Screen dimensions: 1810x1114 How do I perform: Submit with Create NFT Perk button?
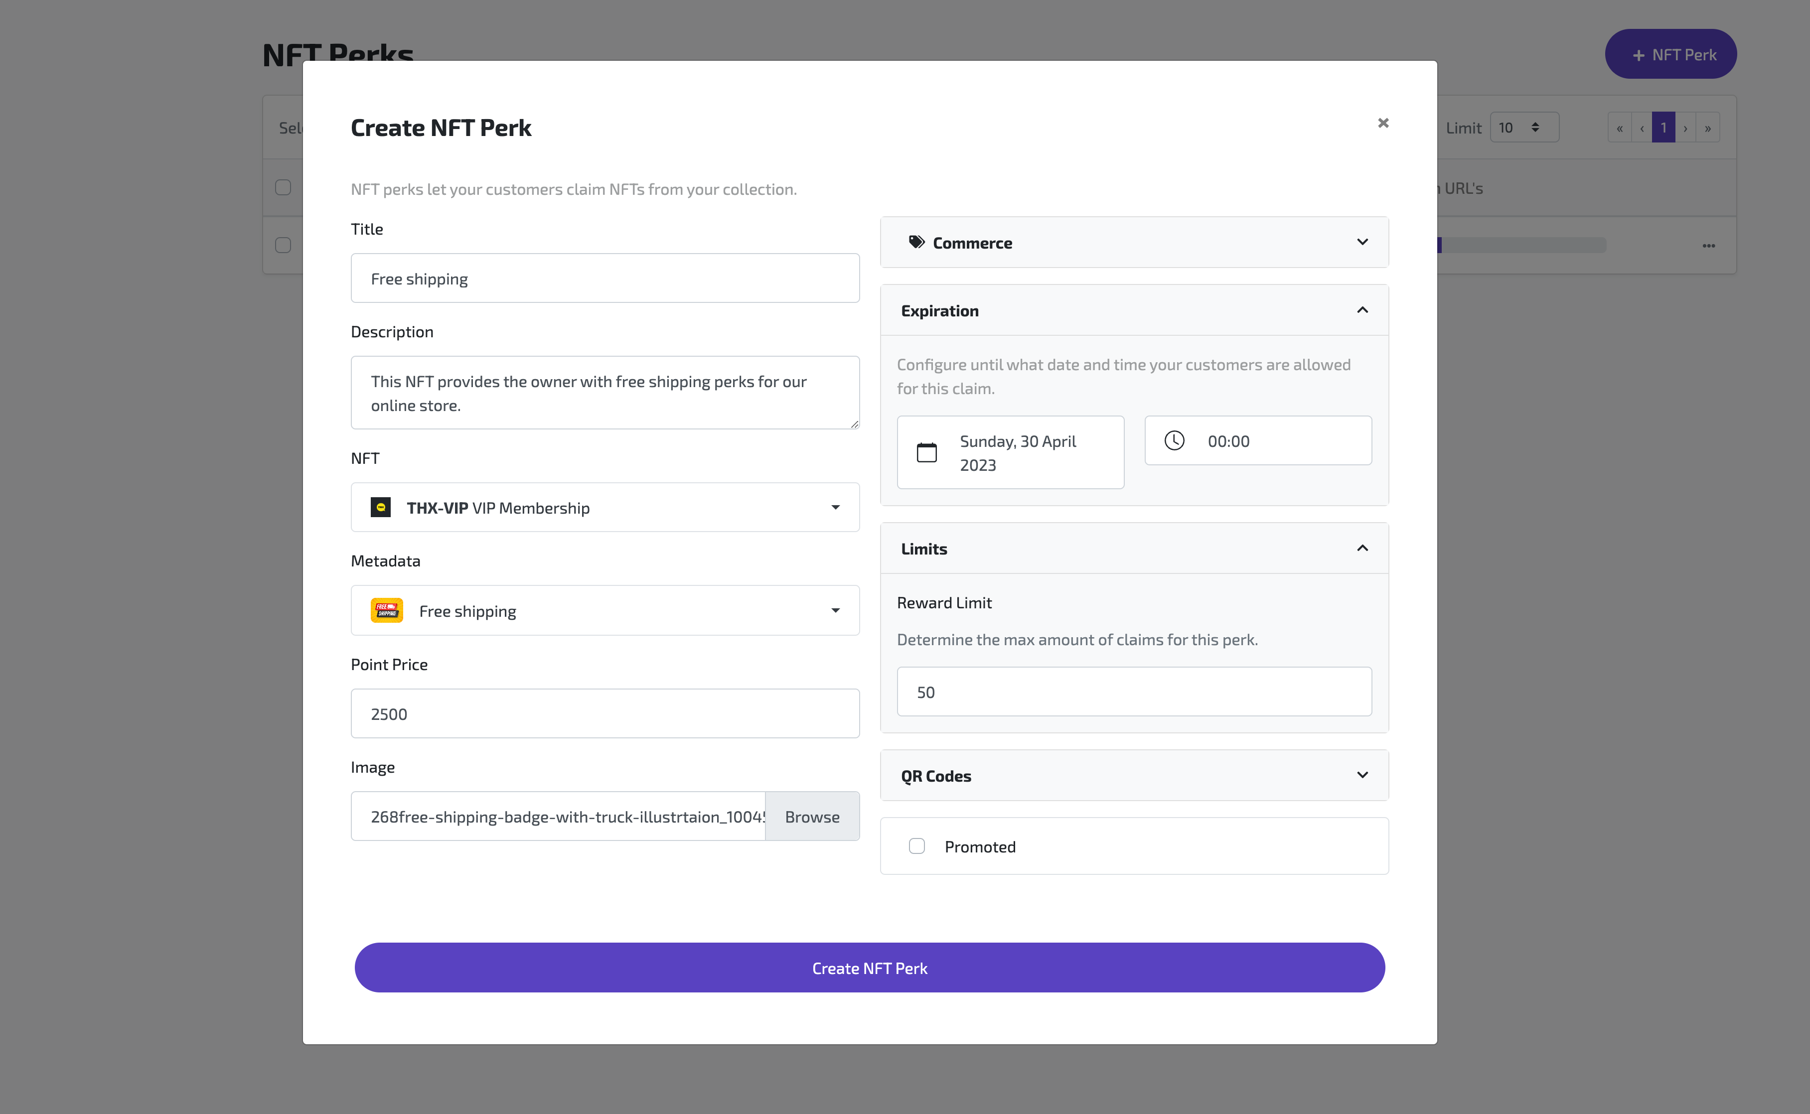(869, 968)
